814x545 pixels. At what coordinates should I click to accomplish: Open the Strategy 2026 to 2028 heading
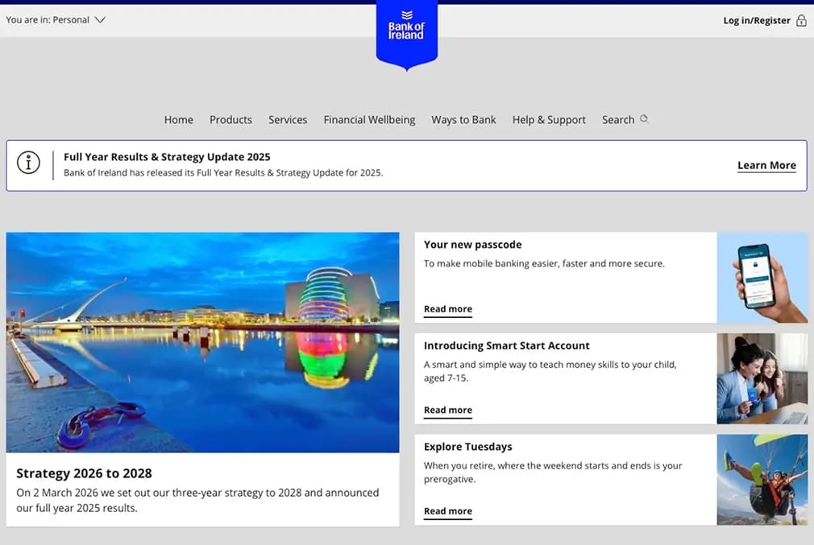point(84,473)
